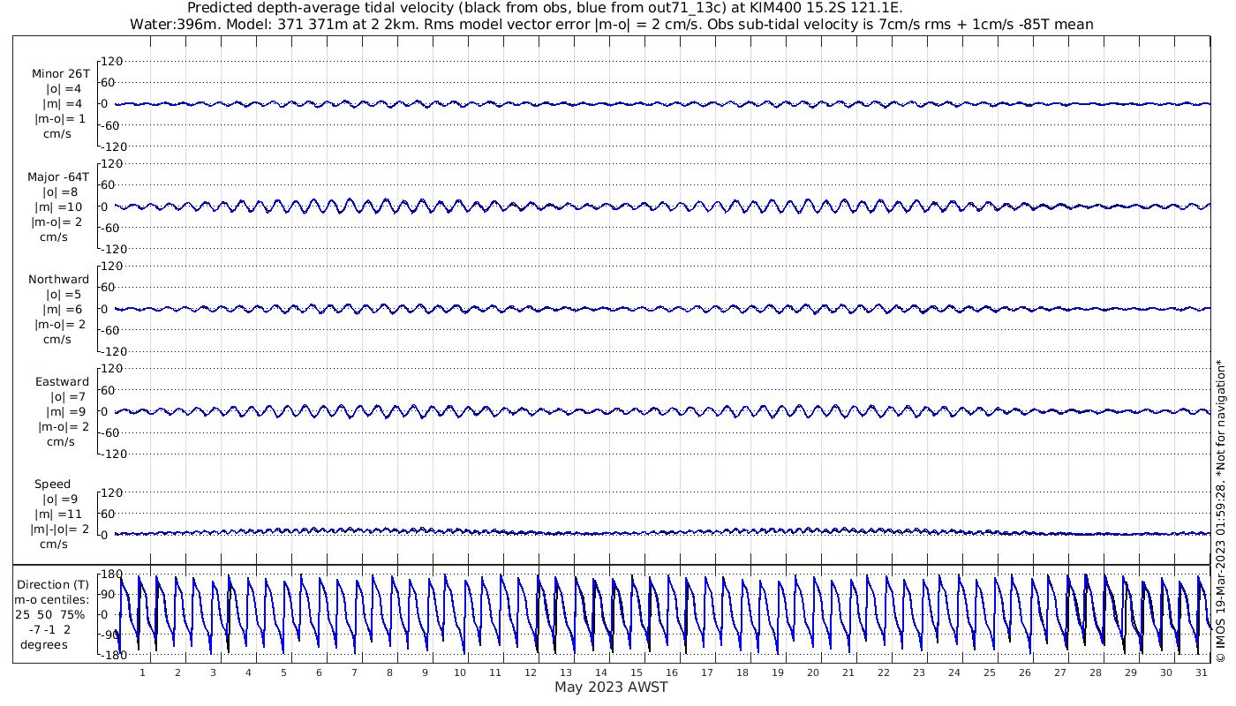Click day '28' label on the x-axis
1236x706 pixels.
[x=1096, y=672]
